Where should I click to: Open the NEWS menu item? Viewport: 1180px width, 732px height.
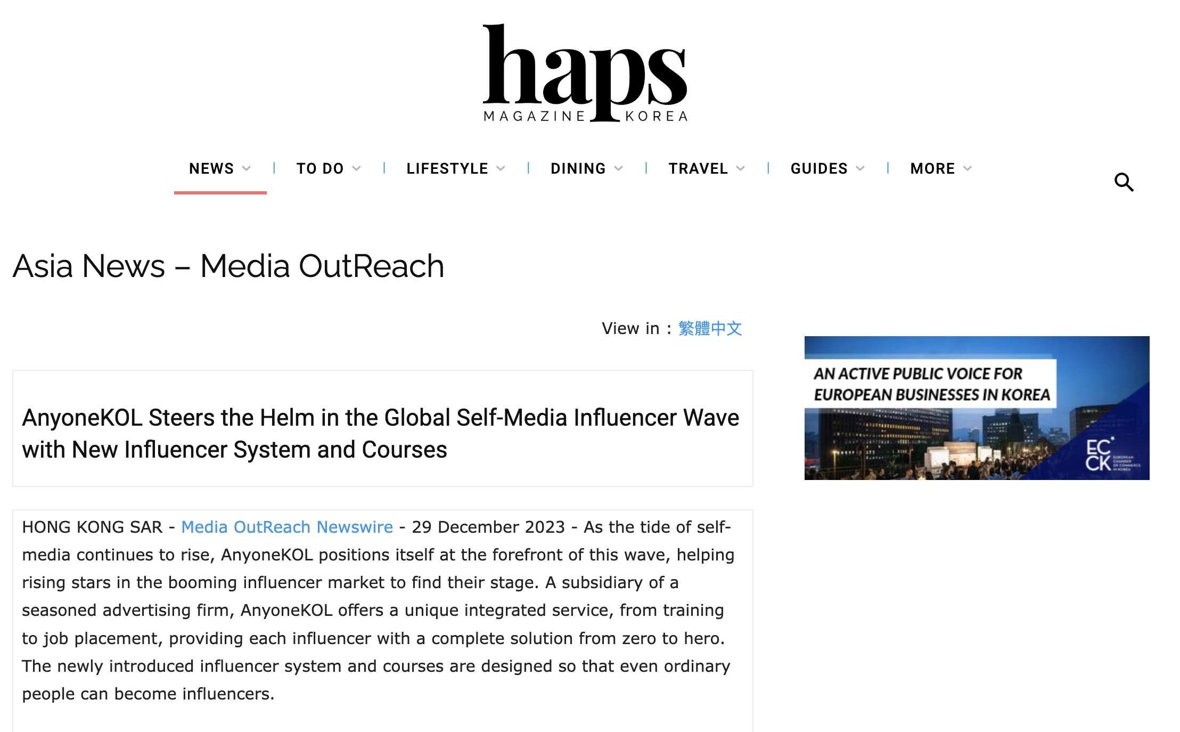[211, 169]
